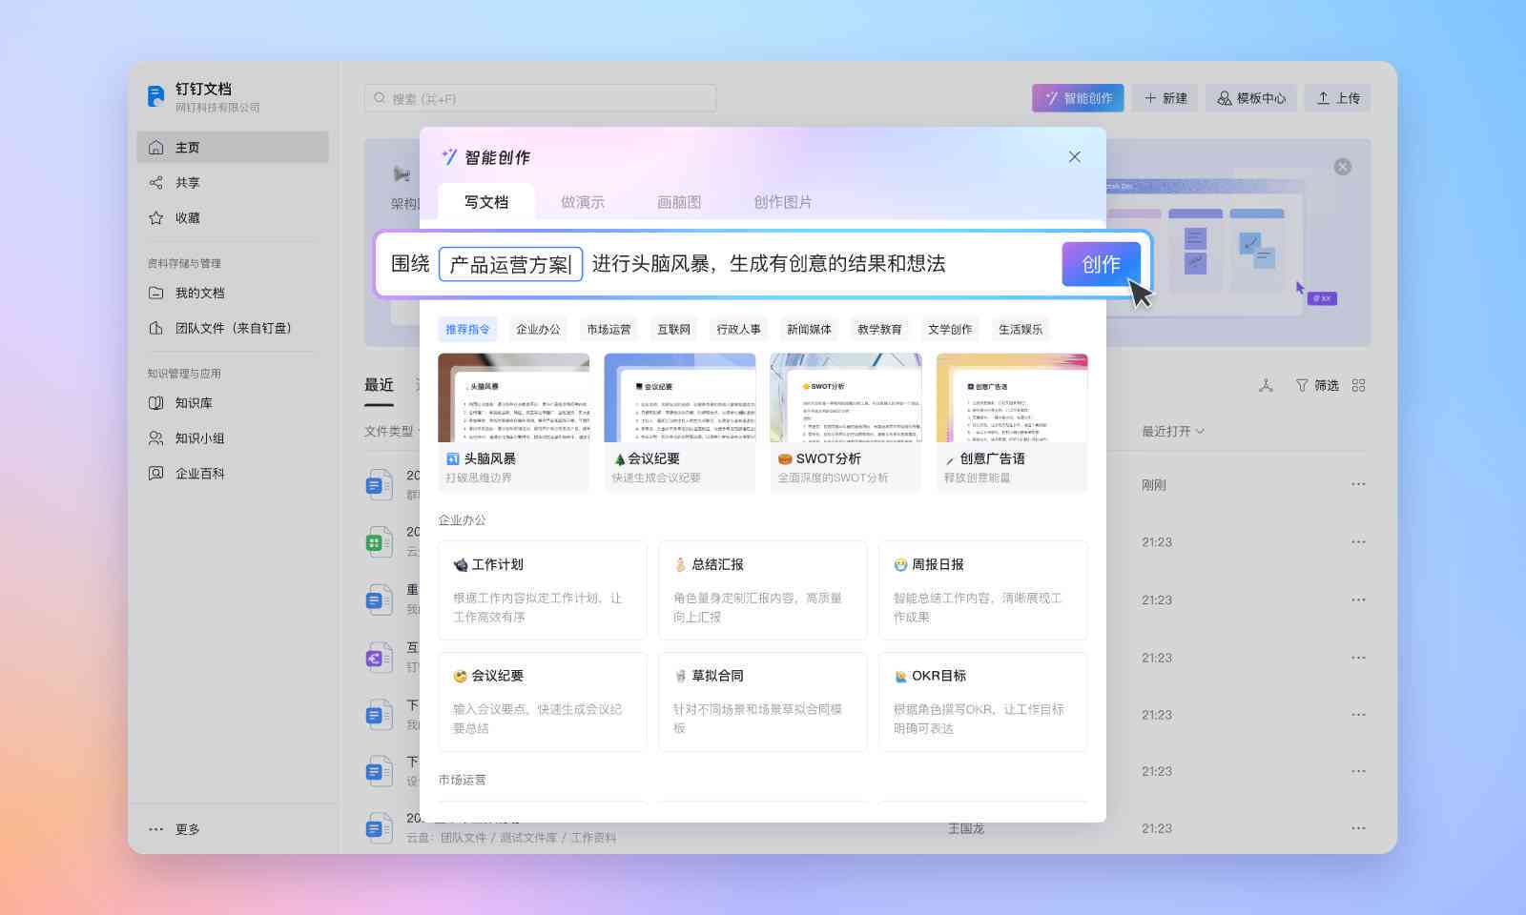Viewport: 1526px width, 915px height.
Task: Switch to grid view icon
Action: [1359, 385]
